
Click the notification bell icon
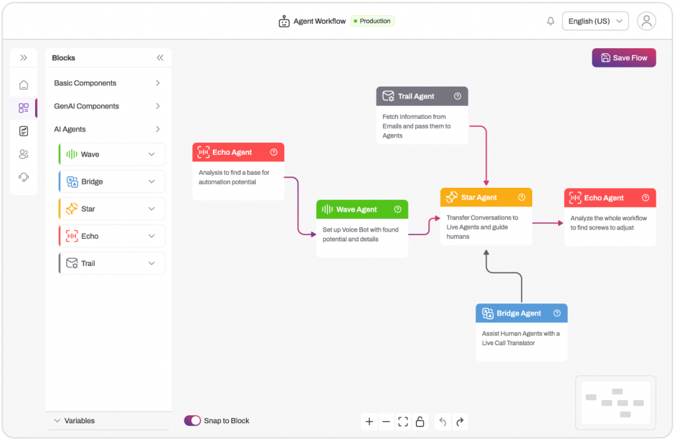(551, 21)
